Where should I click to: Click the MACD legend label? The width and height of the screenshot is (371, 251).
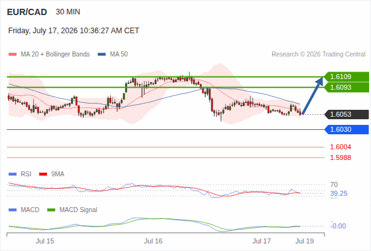pos(30,210)
